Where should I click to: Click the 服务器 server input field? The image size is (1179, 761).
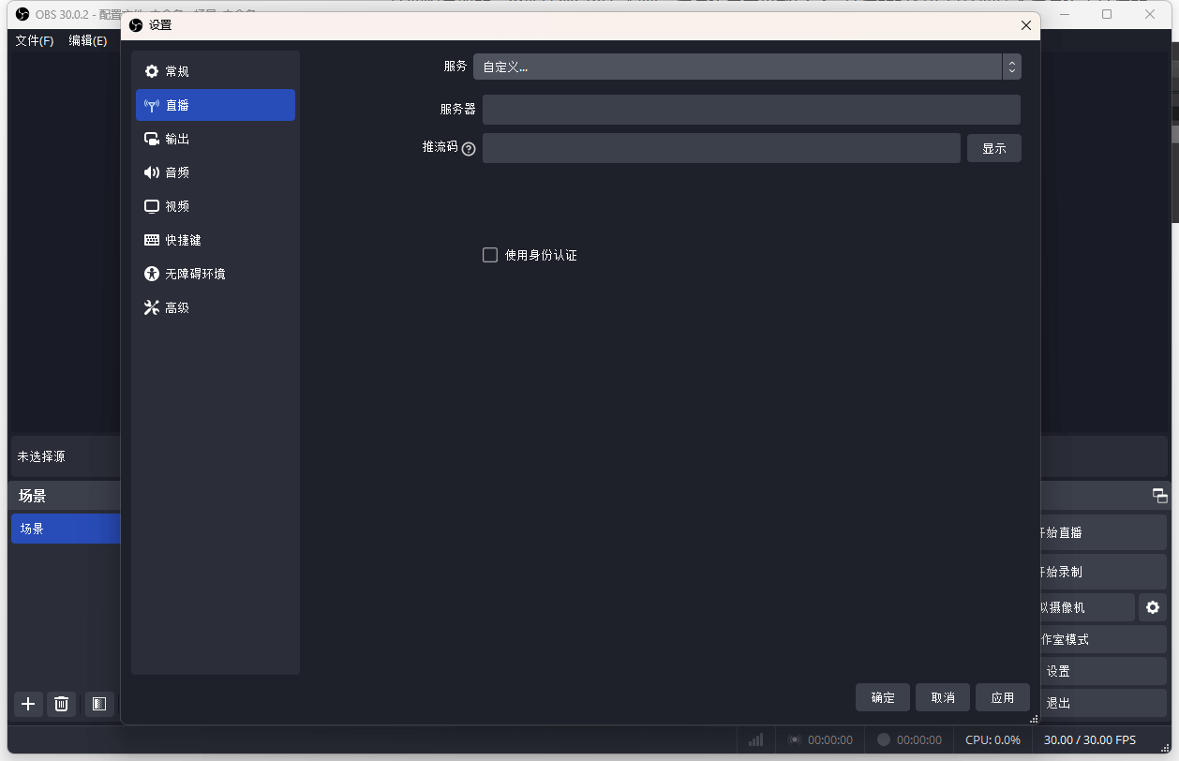coord(751,110)
